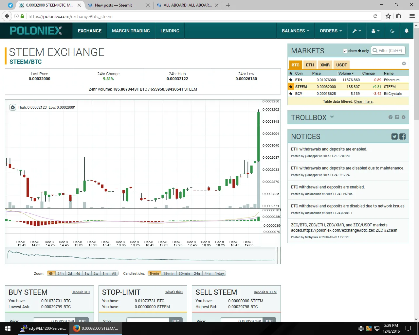The height and width of the screenshot is (335, 419).
Task: Open new browser tab with plus
Action: click(x=228, y=5)
